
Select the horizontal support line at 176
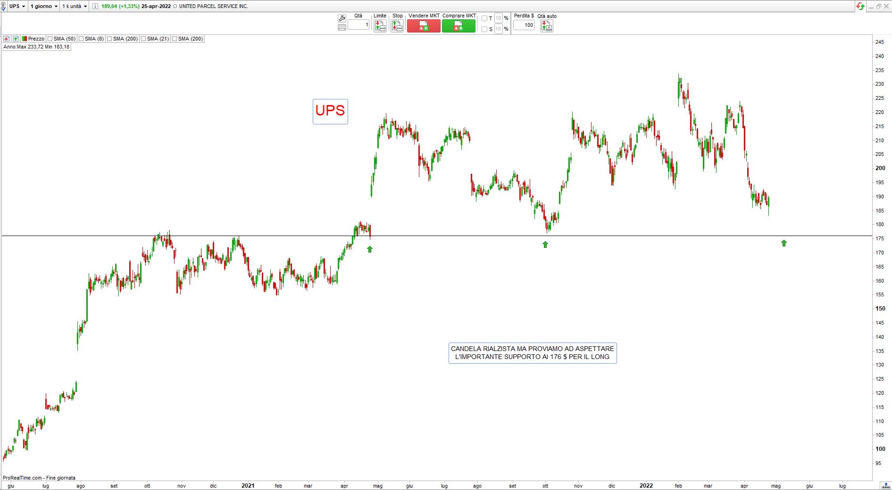[x=437, y=236]
